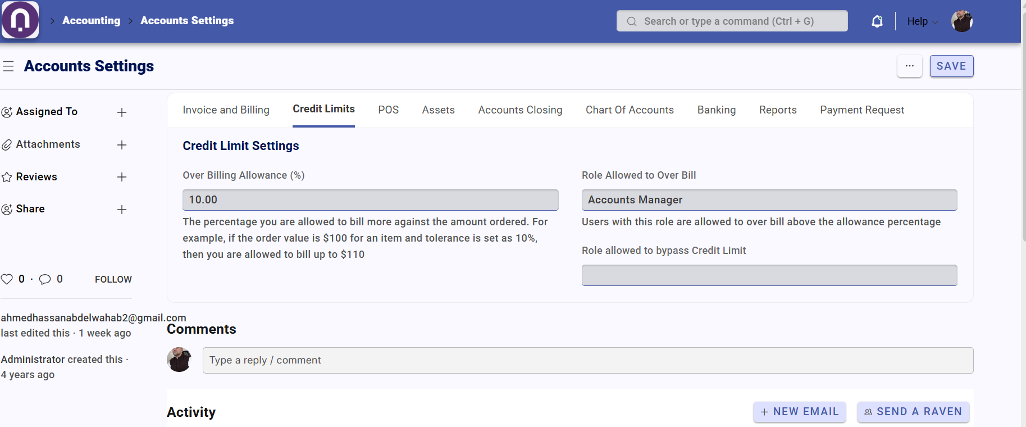Image resolution: width=1026 pixels, height=427 pixels.
Task: Open the Accounts Closing tab
Action: pyautogui.click(x=520, y=110)
